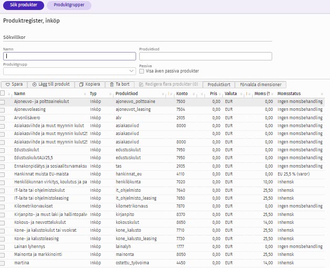Click product code tas
This screenshot has height=268, width=330.
click(x=118, y=166)
